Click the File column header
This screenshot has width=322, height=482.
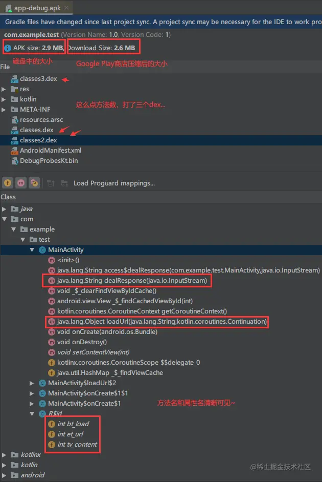pyautogui.click(x=5, y=67)
